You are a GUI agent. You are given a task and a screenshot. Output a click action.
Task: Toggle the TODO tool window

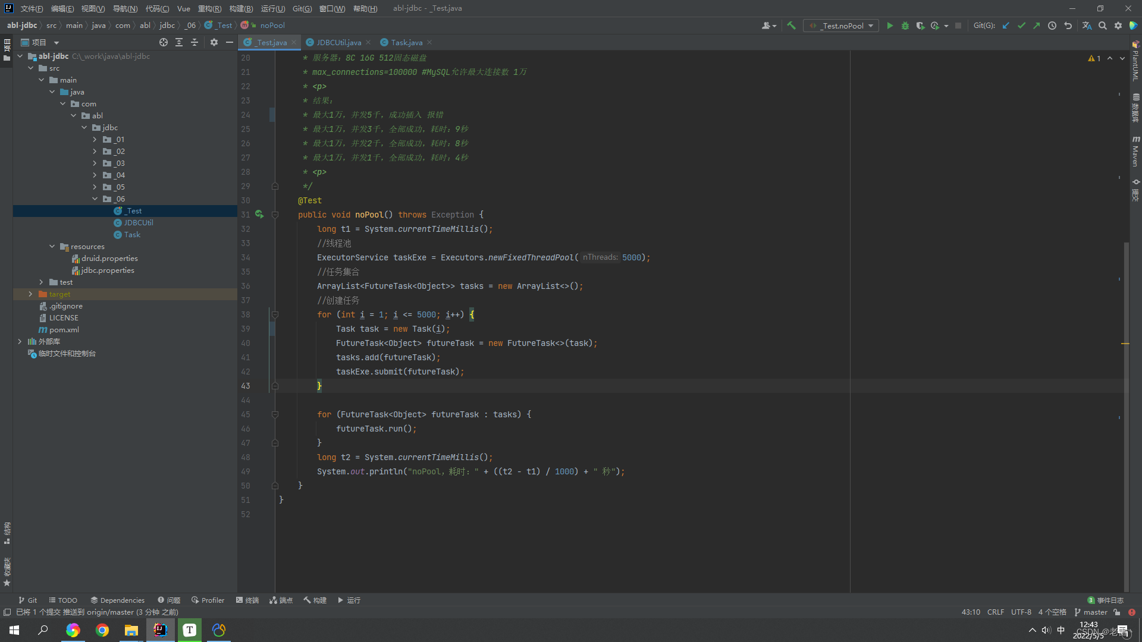click(63, 600)
